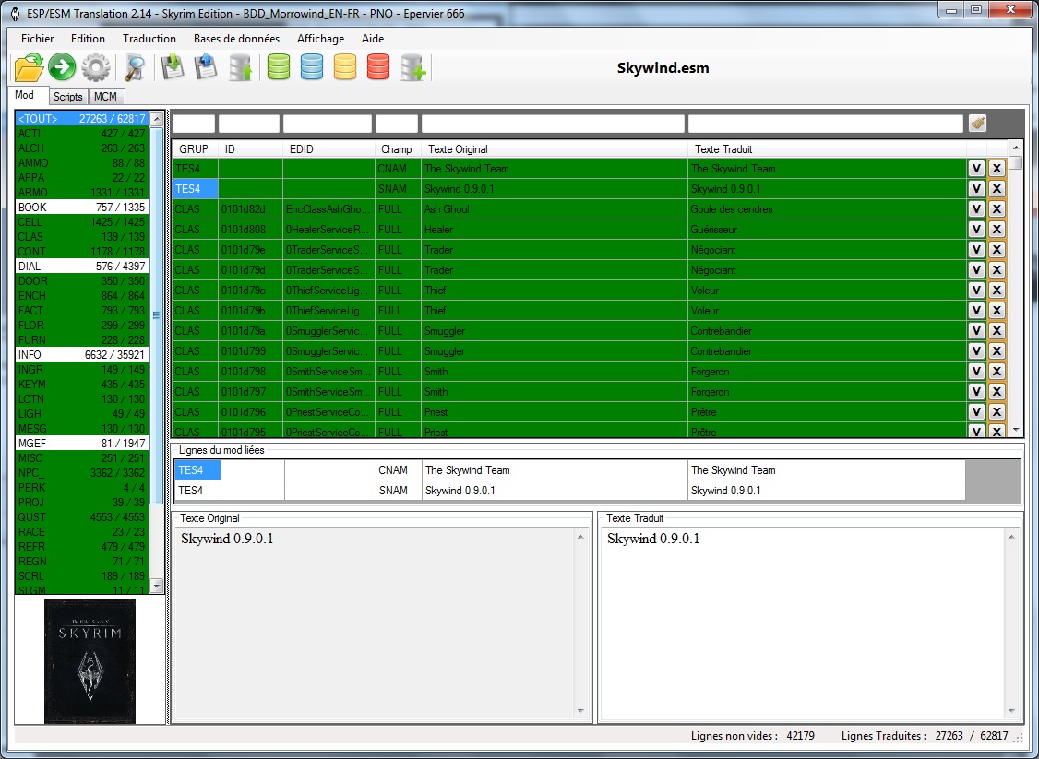Open the Bases de données menu
Image resolution: width=1039 pixels, height=759 pixels.
pos(236,39)
